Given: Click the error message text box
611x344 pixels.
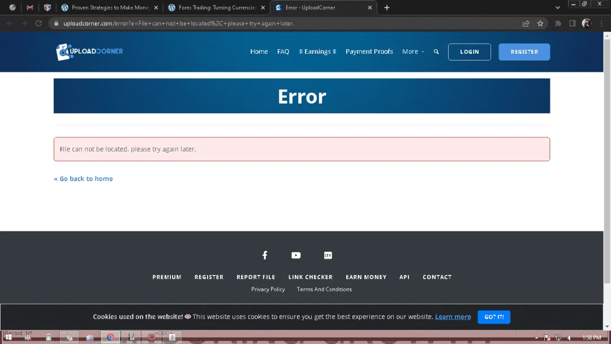Looking at the screenshot, I should click(x=302, y=149).
